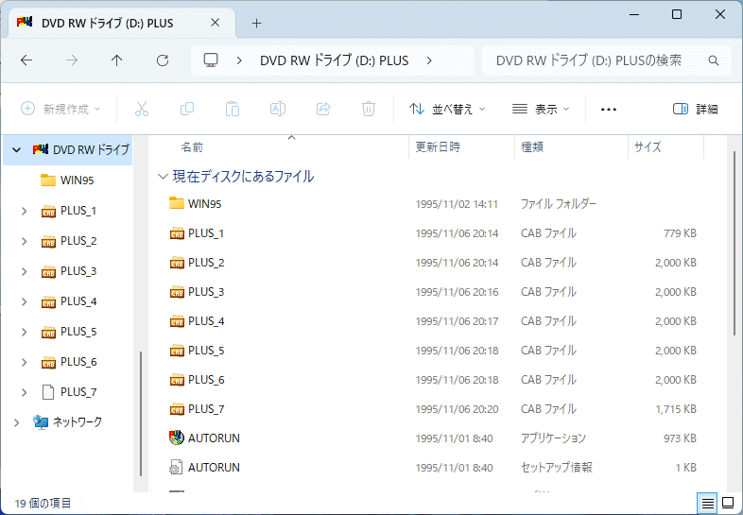
Task: Open the three-dots more options menu
Action: point(609,110)
